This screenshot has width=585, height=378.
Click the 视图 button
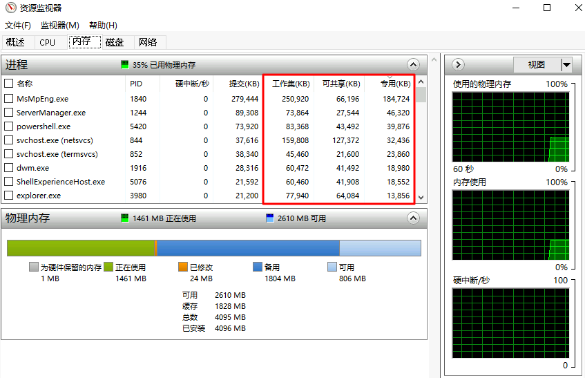coord(537,64)
